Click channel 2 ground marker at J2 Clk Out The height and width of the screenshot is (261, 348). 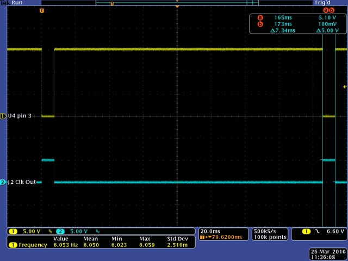[3, 182]
